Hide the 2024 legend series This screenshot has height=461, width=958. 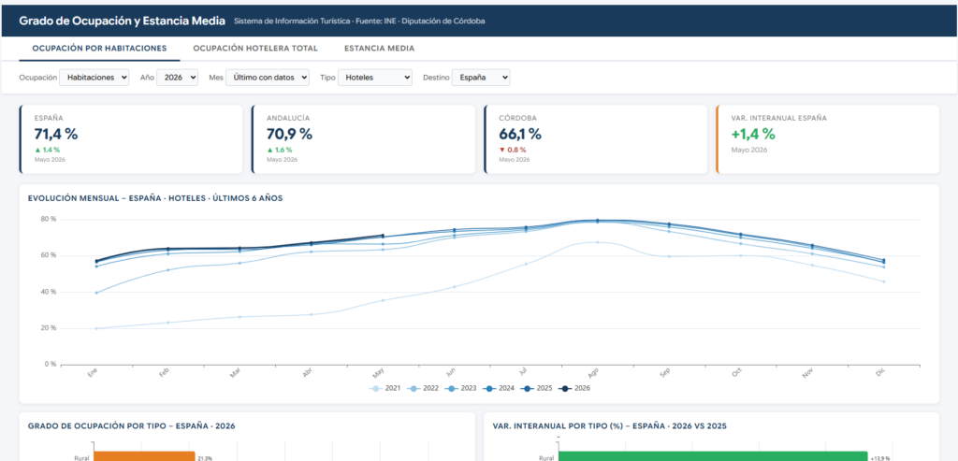tap(499, 388)
